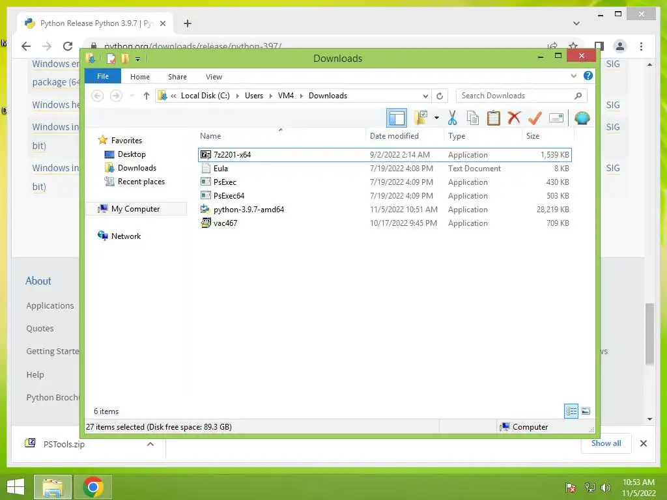Select the PsExec64 application file
Screen dimensions: 667x500
coord(385,195)
